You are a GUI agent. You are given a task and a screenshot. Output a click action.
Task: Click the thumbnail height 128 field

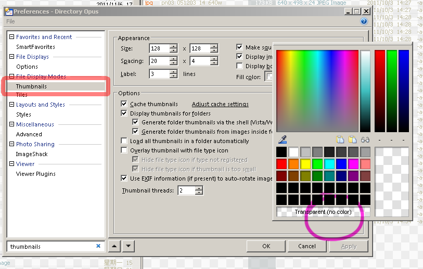(200, 48)
